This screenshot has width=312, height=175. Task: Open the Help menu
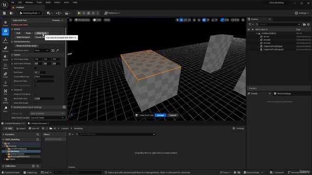point(75,2)
